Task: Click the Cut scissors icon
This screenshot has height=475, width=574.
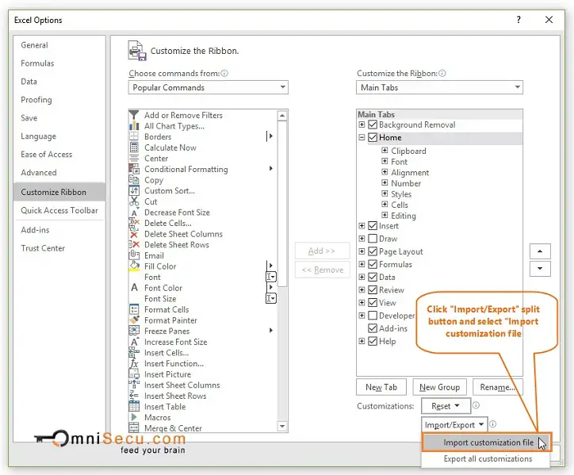Action: [x=134, y=201]
